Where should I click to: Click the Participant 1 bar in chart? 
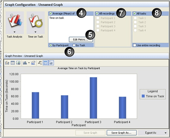click(35, 105)
